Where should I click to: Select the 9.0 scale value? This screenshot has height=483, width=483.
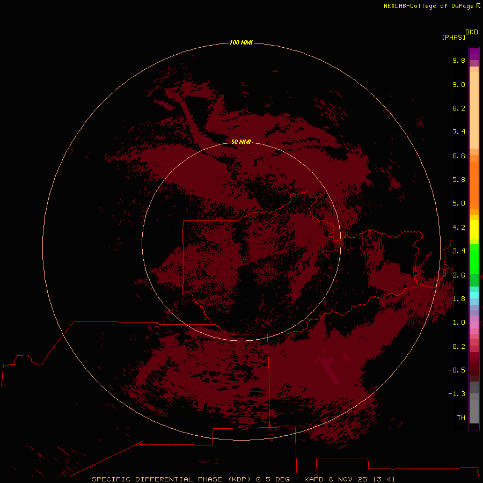coord(459,84)
